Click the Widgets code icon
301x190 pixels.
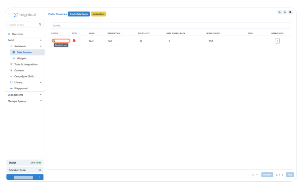14,58
